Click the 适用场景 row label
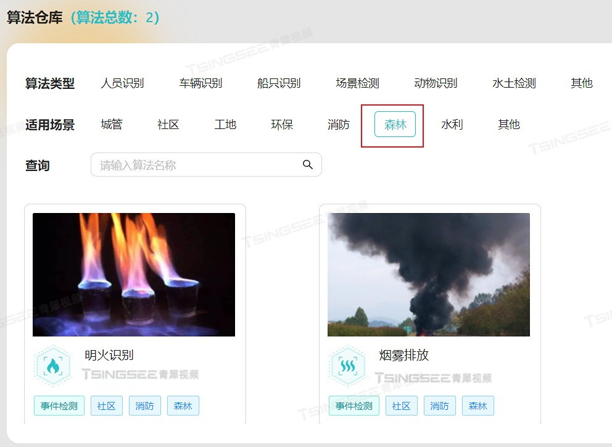This screenshot has width=612, height=447. click(50, 125)
